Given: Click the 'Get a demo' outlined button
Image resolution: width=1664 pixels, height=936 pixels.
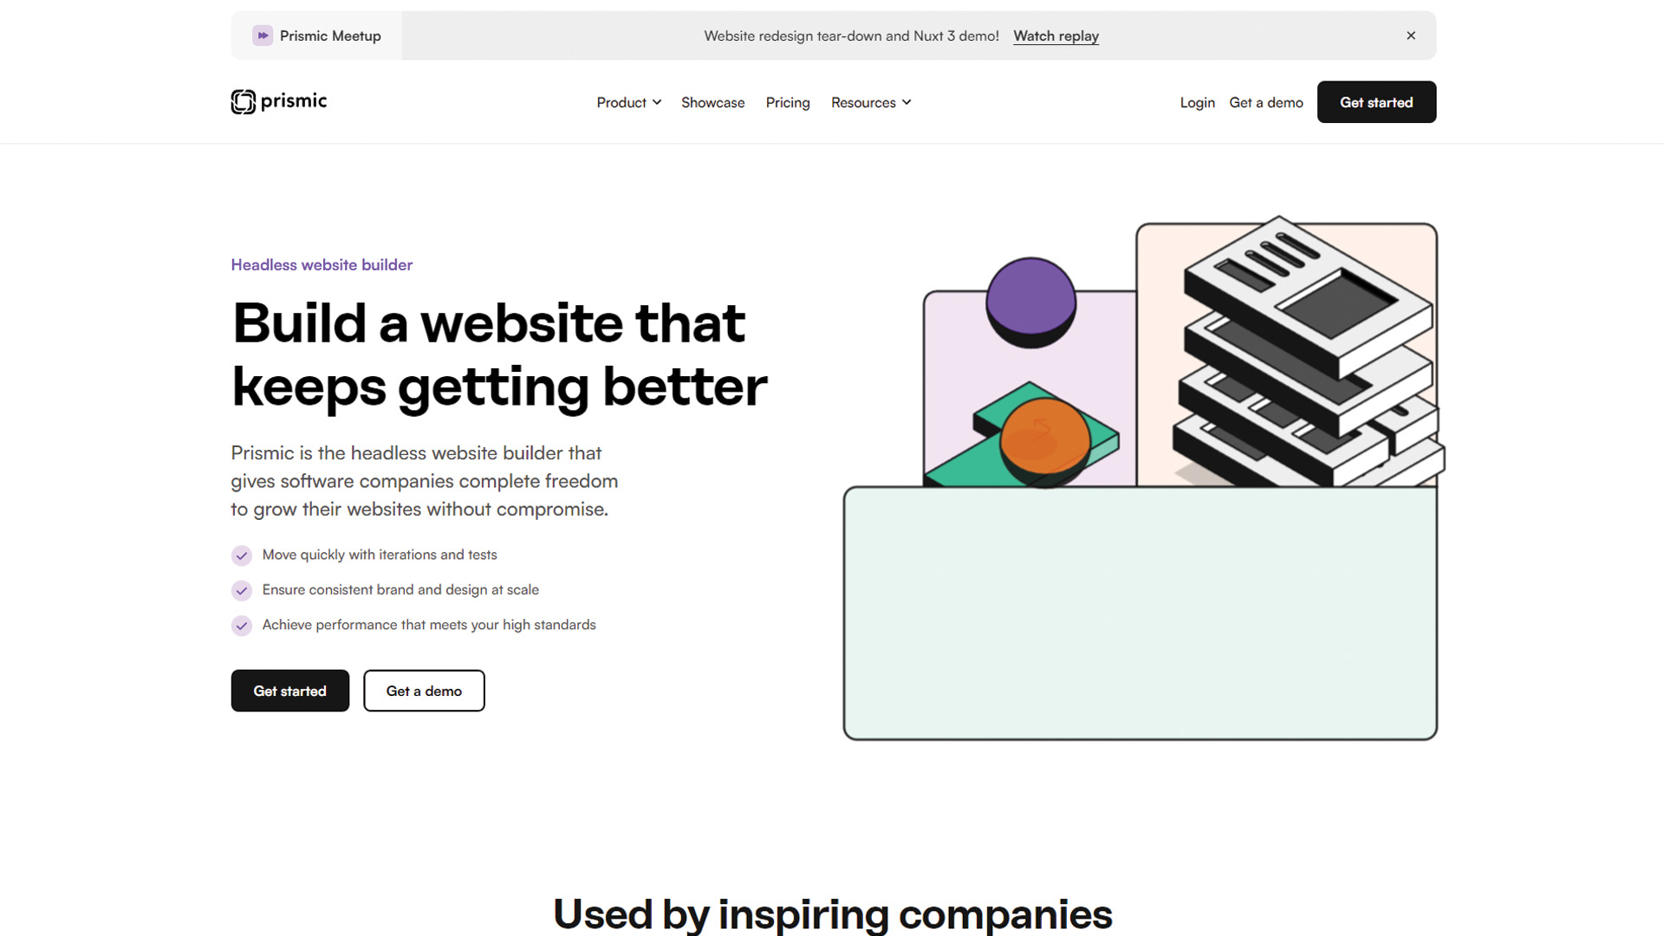Looking at the screenshot, I should pyautogui.click(x=424, y=691).
